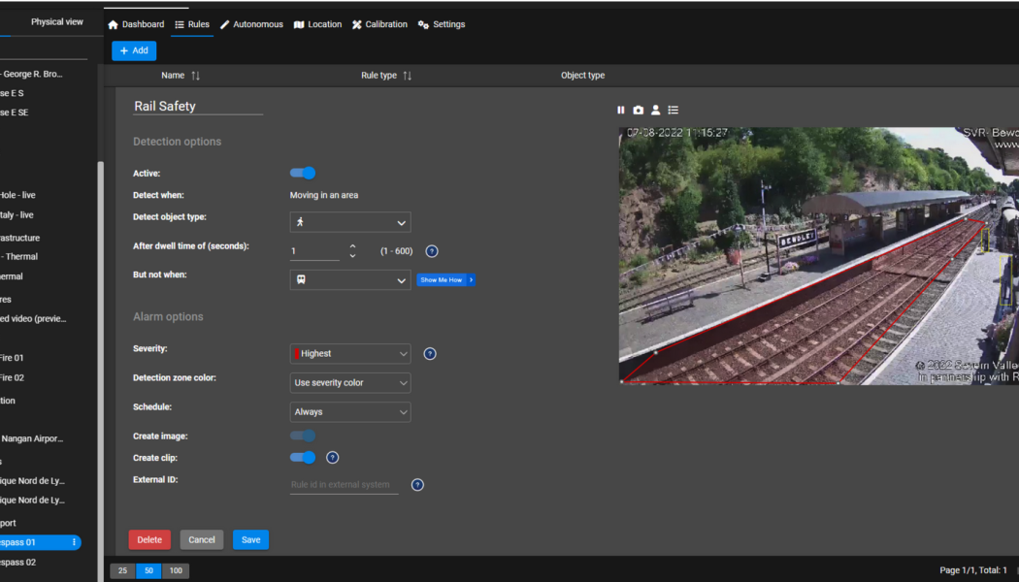Image resolution: width=1019 pixels, height=582 pixels.
Task: Open the Detection zone color selector
Action: click(x=349, y=382)
